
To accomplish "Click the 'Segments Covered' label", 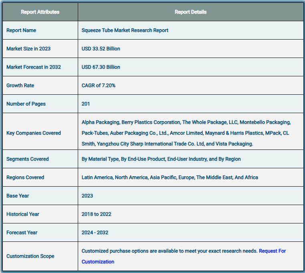I will coord(27,159).
